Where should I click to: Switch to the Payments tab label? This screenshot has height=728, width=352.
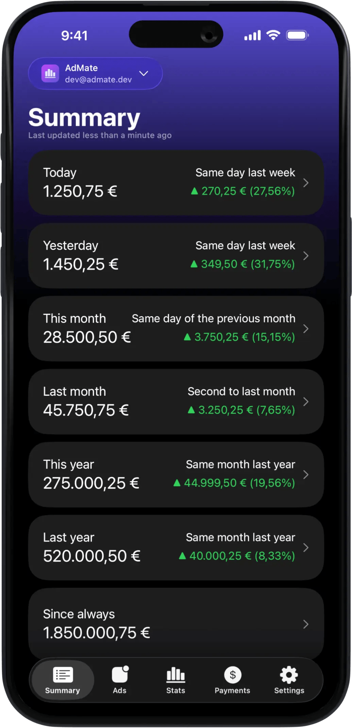(x=232, y=691)
